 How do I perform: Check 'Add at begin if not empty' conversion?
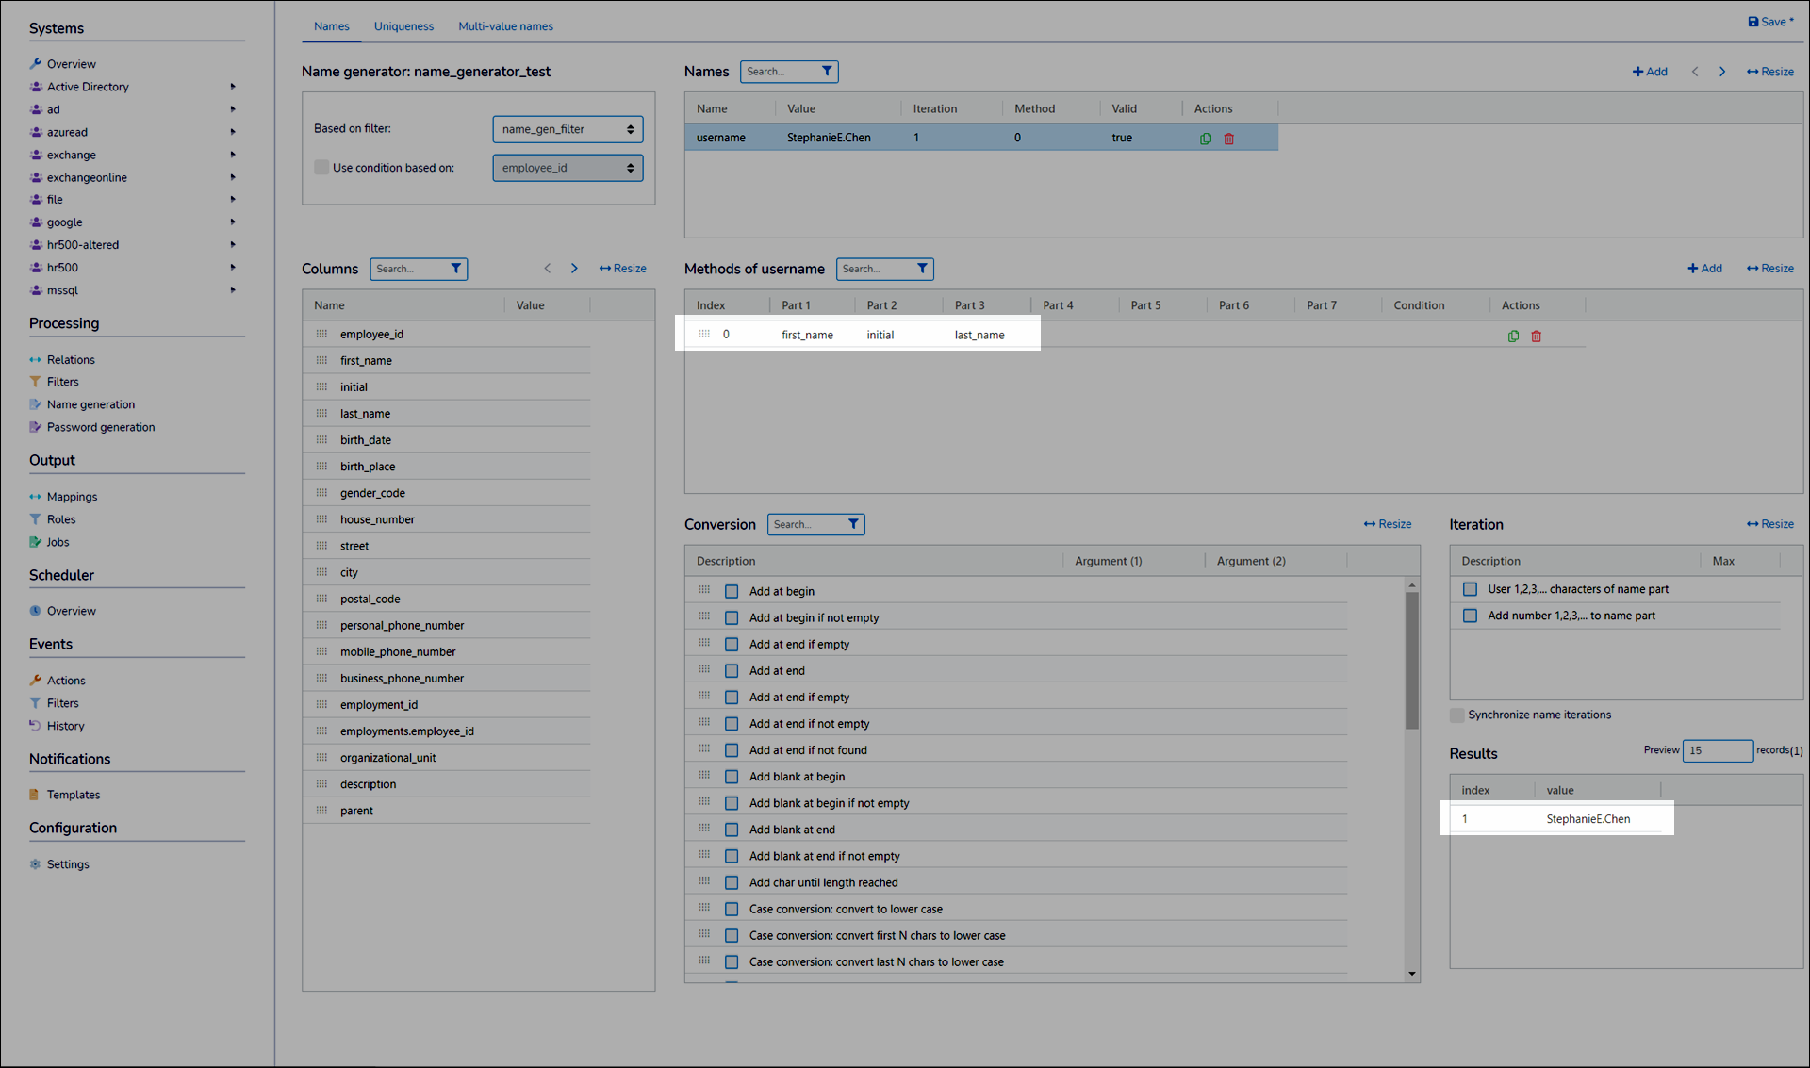tap(732, 617)
